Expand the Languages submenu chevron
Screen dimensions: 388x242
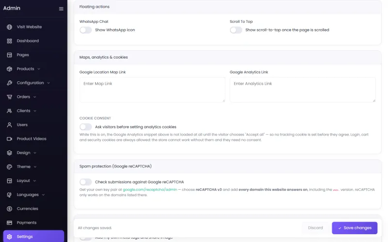[43, 195]
